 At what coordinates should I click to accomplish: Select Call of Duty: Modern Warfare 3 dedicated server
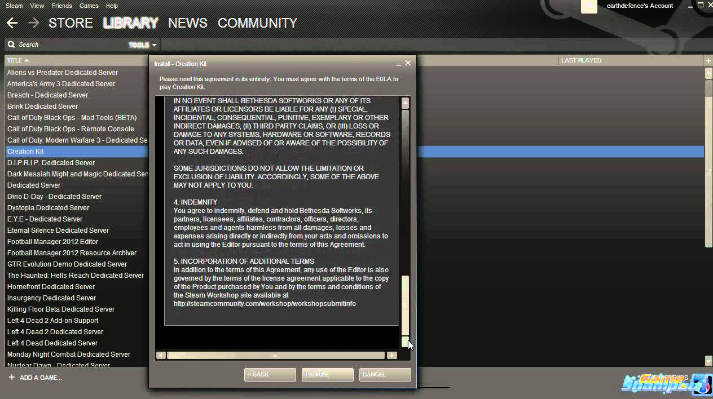click(x=77, y=140)
